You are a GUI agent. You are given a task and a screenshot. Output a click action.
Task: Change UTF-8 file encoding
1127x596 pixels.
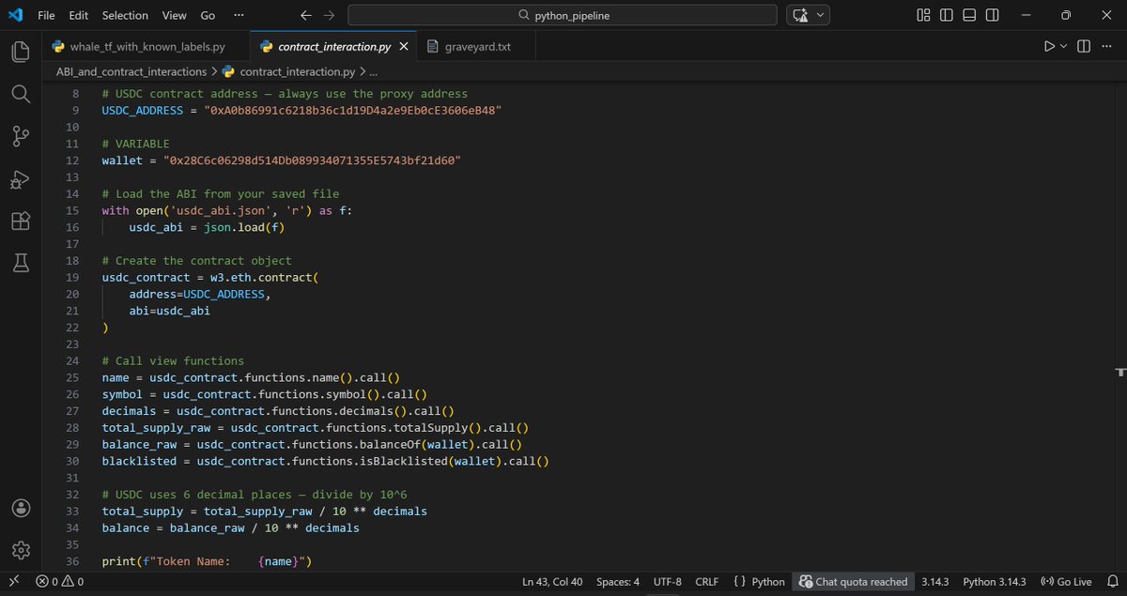click(667, 582)
